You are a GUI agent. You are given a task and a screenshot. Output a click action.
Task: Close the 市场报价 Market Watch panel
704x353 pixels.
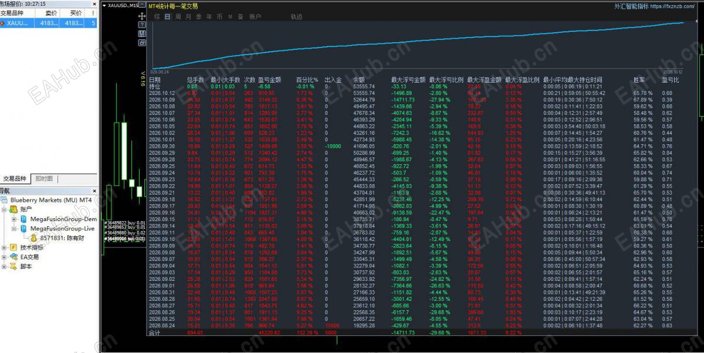pos(94,4)
